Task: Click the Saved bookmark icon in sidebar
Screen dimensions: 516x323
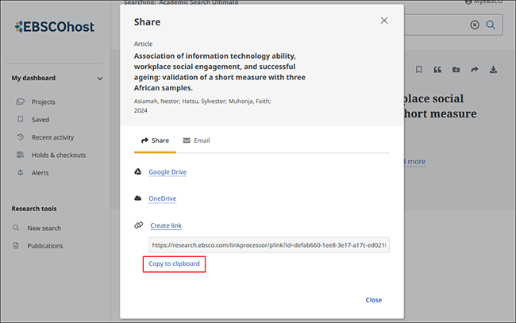Action: 21,119
